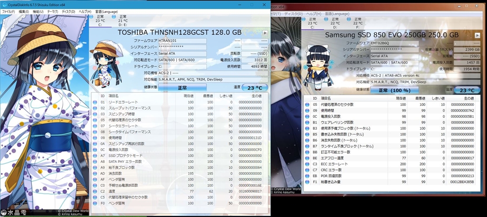Click next-disk arrow beside Samsung SSD title
Screen dimensions: 487x217
point(477,35)
